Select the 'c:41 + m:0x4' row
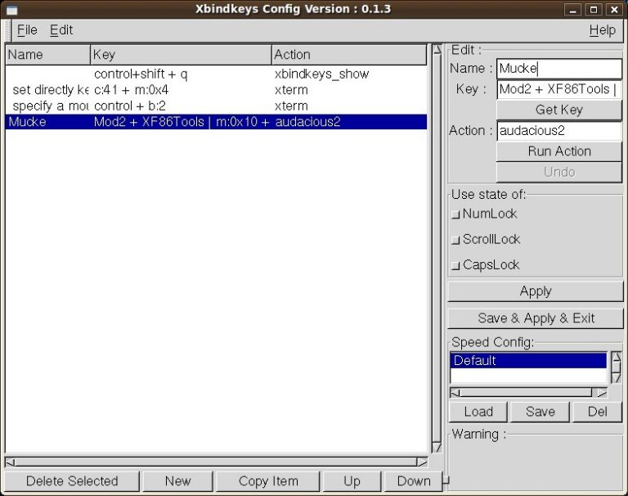Viewport: 628px width, 496px height. coord(216,90)
